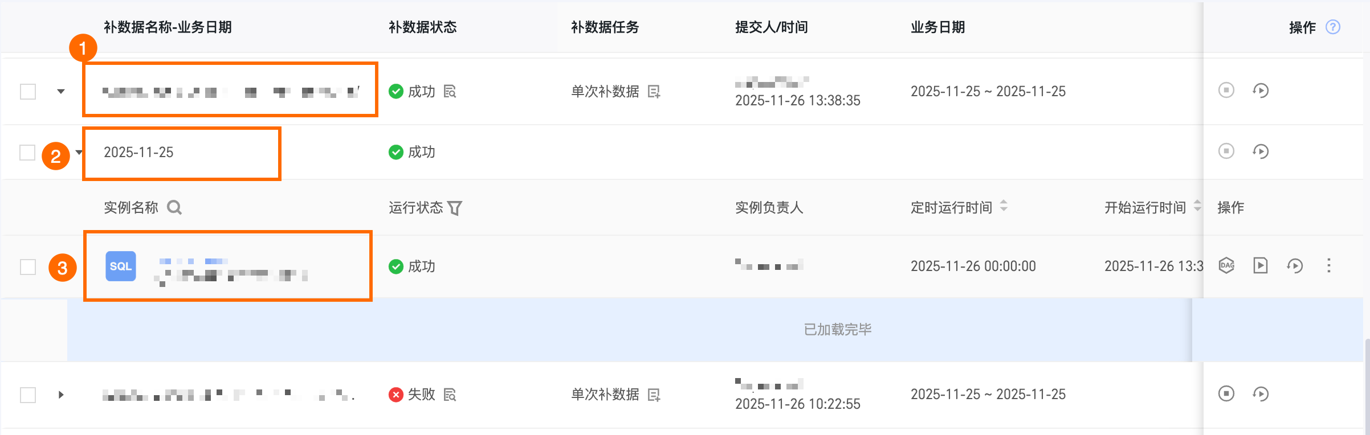Select the 2025-11-25 business date row checkbox
This screenshot has width=1370, height=435.
(27, 152)
